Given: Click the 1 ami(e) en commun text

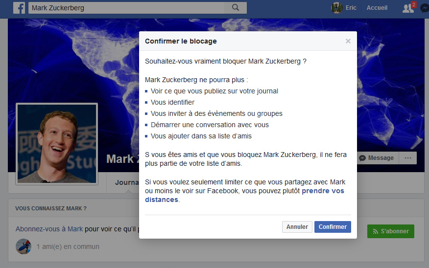Looking at the screenshot, I should point(68,246).
